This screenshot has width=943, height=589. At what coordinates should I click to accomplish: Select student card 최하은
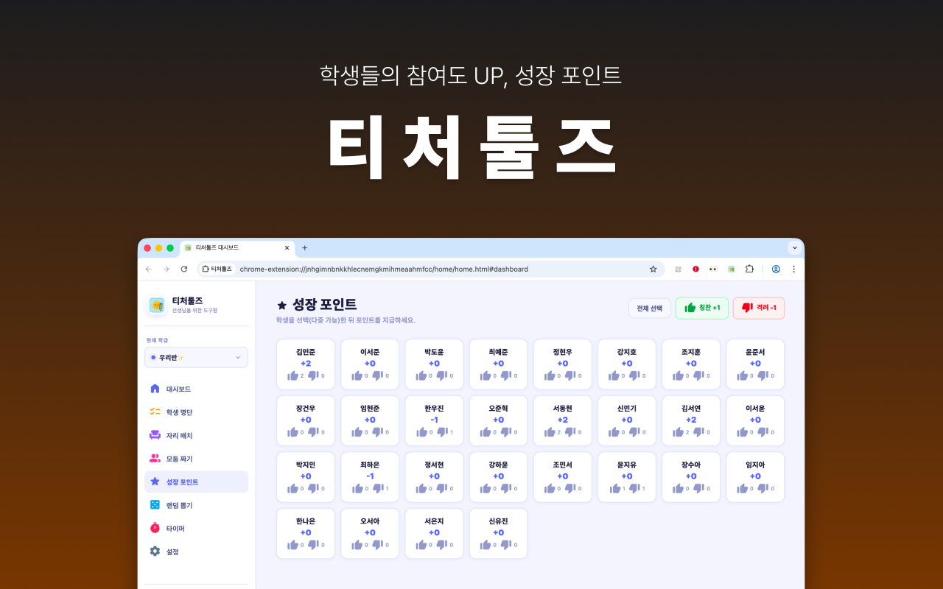coord(370,476)
